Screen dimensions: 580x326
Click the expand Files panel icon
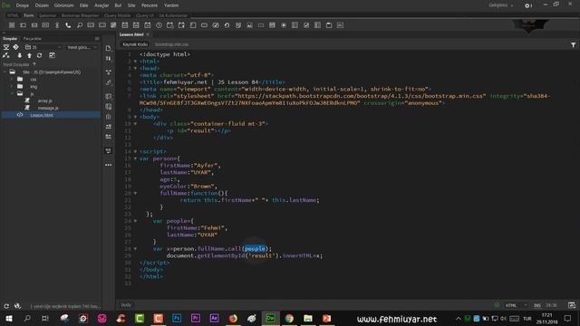click(x=52, y=55)
